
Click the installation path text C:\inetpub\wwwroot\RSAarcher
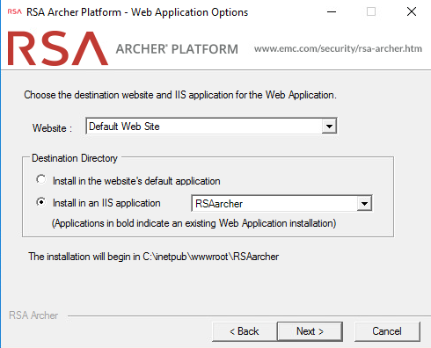(211, 257)
